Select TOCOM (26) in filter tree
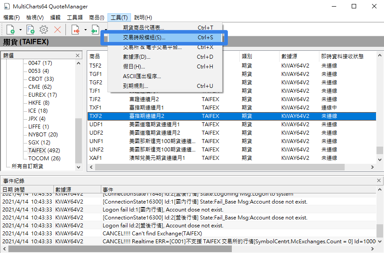Viewport: 384px width, 253px height. click(44, 159)
